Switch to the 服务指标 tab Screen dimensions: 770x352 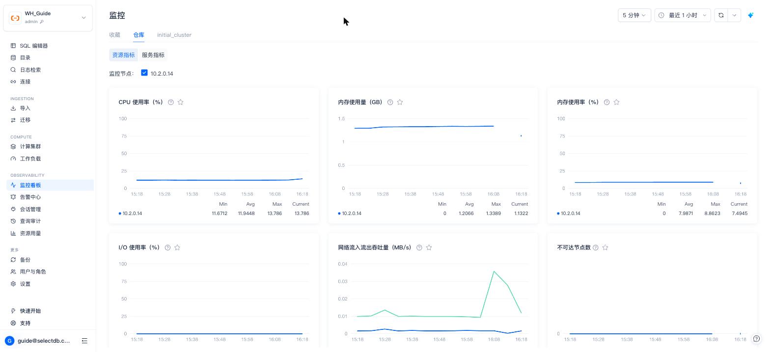coord(153,55)
